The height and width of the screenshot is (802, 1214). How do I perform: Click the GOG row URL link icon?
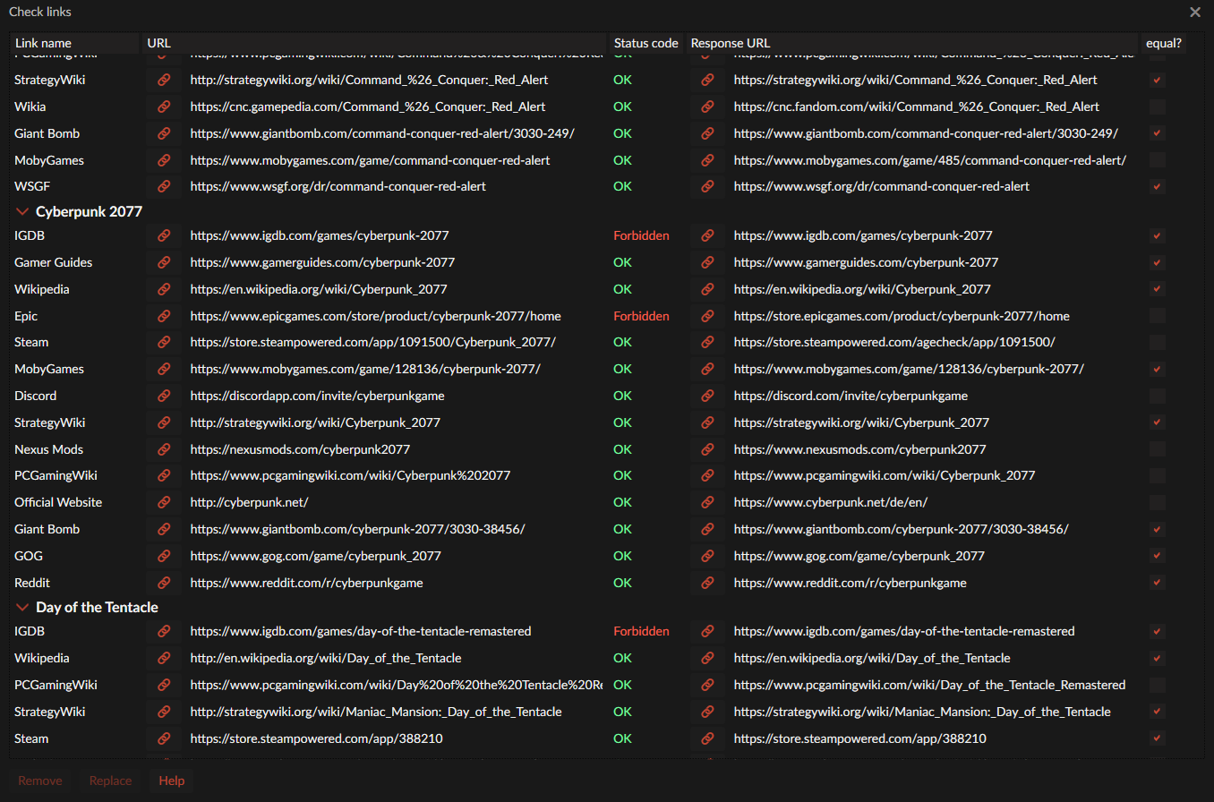pyautogui.click(x=164, y=556)
